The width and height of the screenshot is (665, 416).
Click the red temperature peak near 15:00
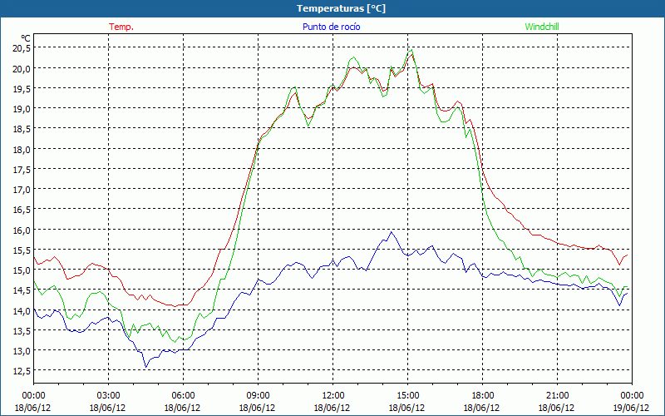tap(411, 54)
